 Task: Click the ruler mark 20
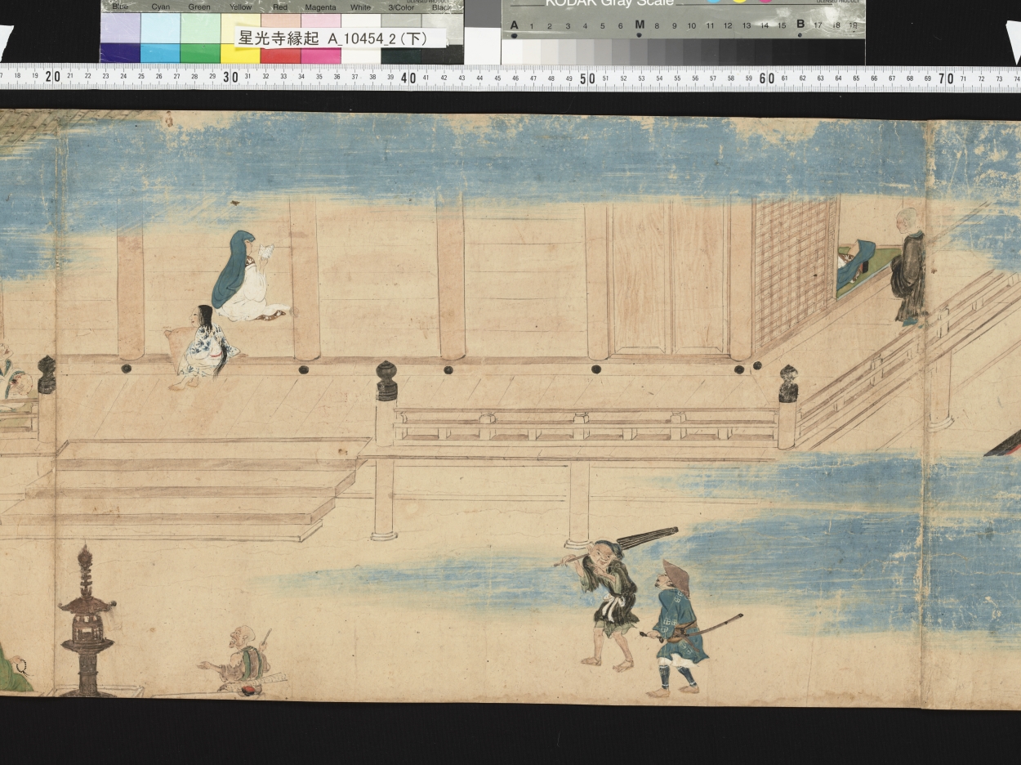click(x=53, y=78)
